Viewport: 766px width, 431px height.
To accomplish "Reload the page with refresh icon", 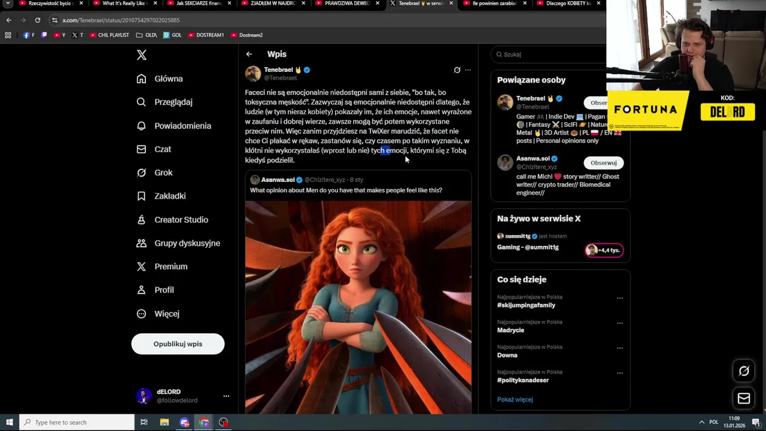I will [37, 20].
